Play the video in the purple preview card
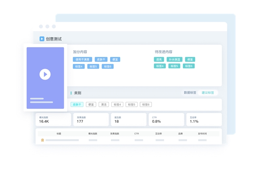The height and width of the screenshot is (175, 263). 45,74
